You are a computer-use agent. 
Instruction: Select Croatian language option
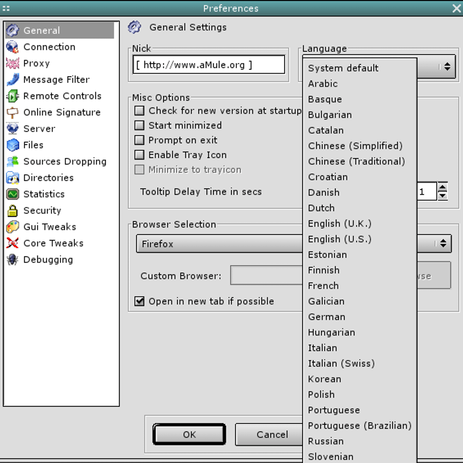(360, 177)
